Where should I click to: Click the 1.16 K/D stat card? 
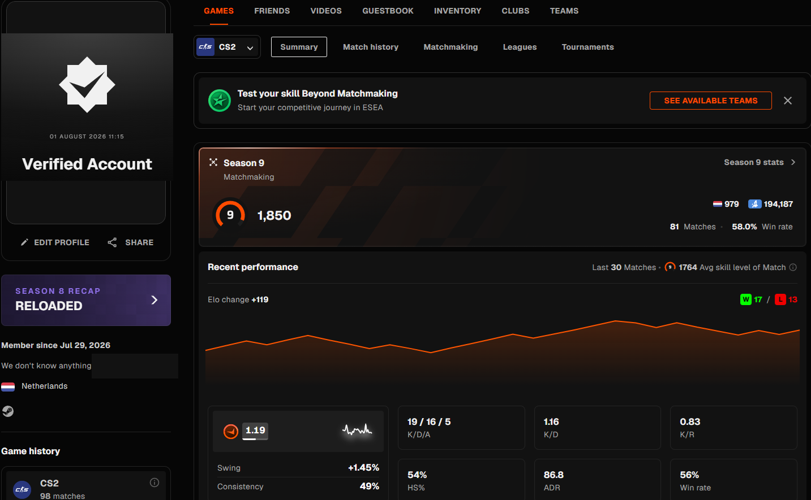(x=598, y=428)
